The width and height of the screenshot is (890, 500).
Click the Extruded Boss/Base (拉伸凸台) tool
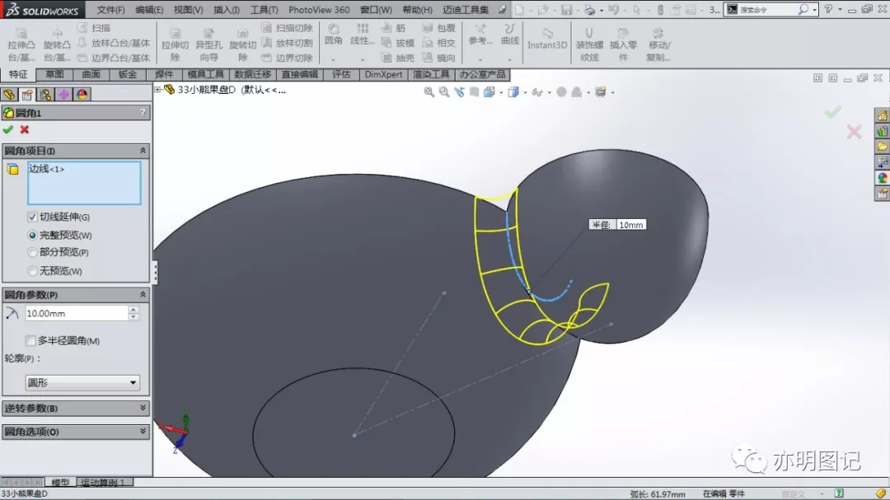pyautogui.click(x=21, y=44)
